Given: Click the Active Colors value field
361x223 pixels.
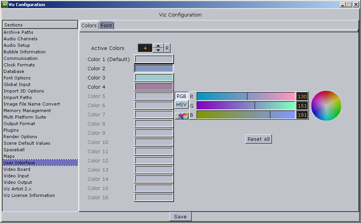Looking at the screenshot, I should pyautogui.click(x=145, y=48).
